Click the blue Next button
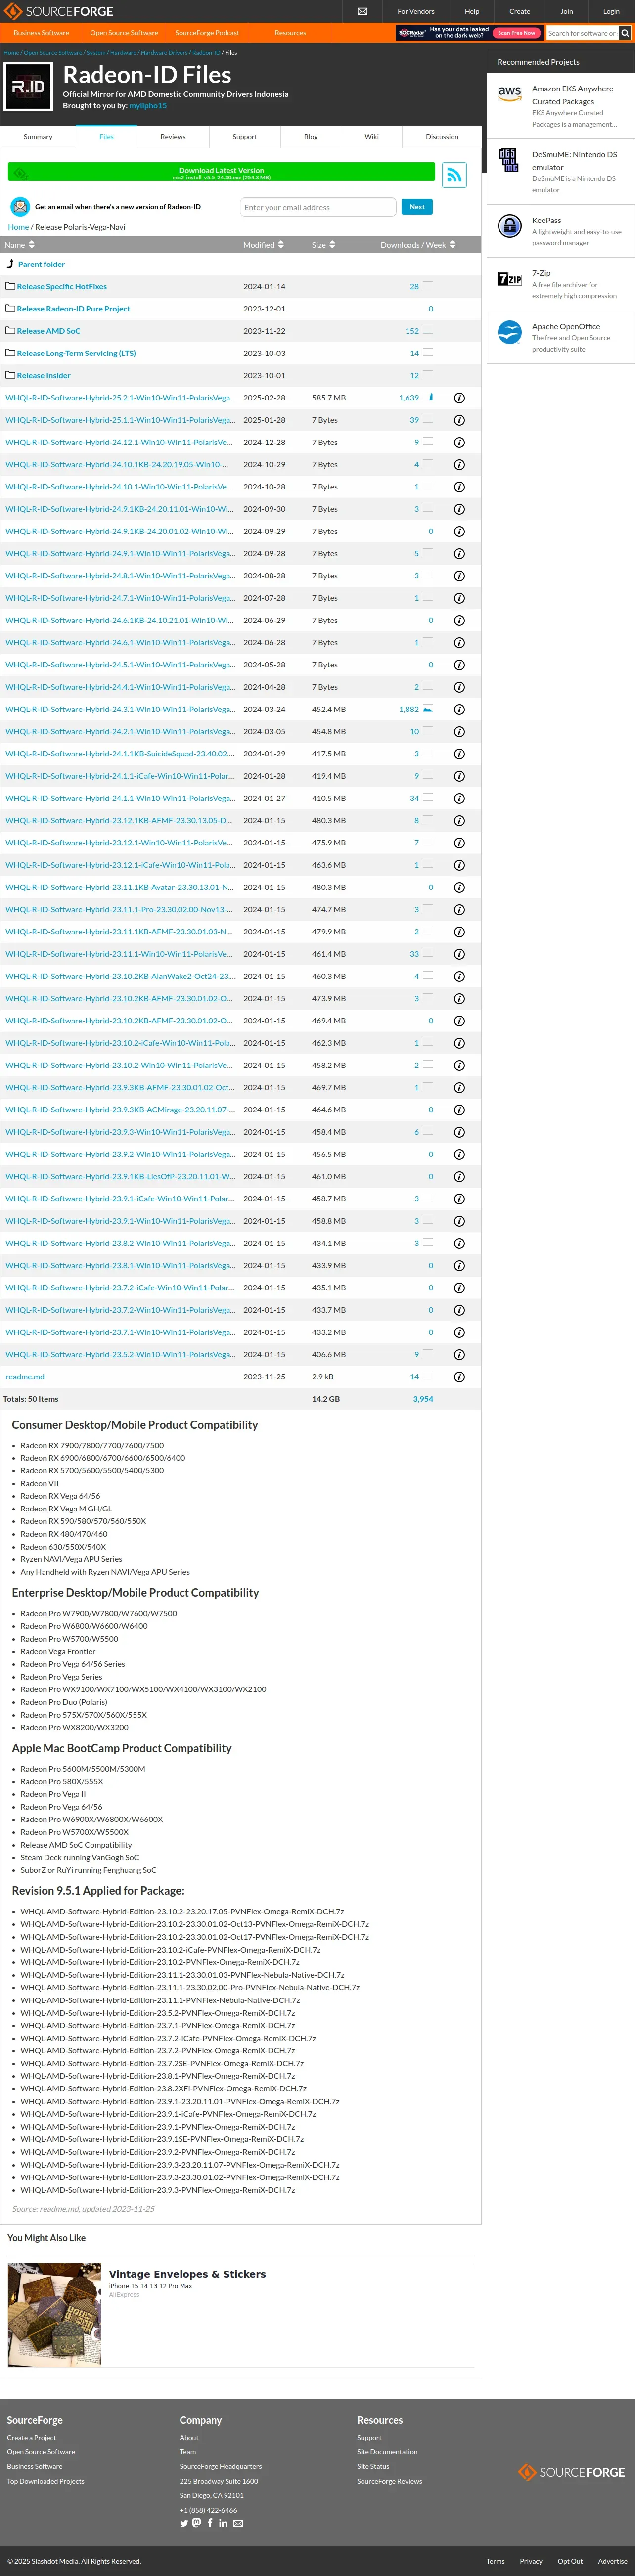This screenshot has height=2576, width=635. pyautogui.click(x=417, y=207)
